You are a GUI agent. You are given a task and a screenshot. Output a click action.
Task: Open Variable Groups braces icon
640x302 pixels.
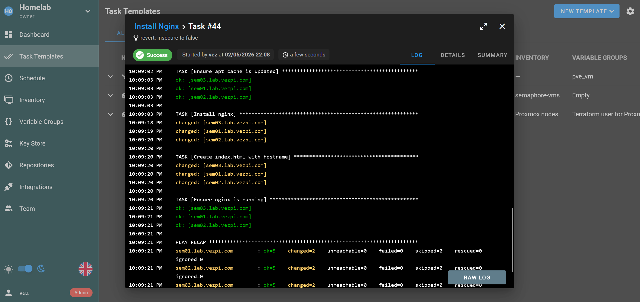point(9,121)
